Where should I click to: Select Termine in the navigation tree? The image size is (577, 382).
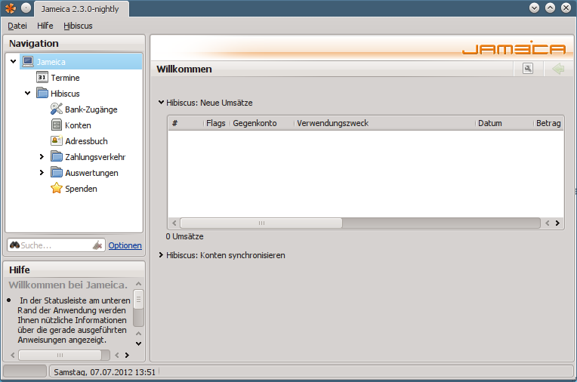pos(65,78)
